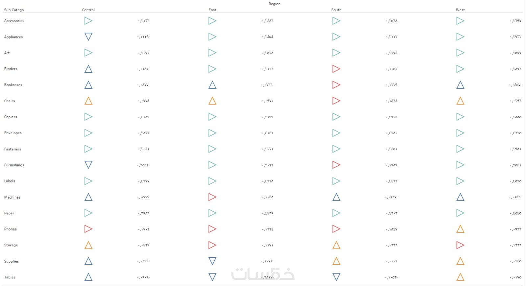
Task: Click the East down-triangle for Supplies
Action: [x=212, y=261]
